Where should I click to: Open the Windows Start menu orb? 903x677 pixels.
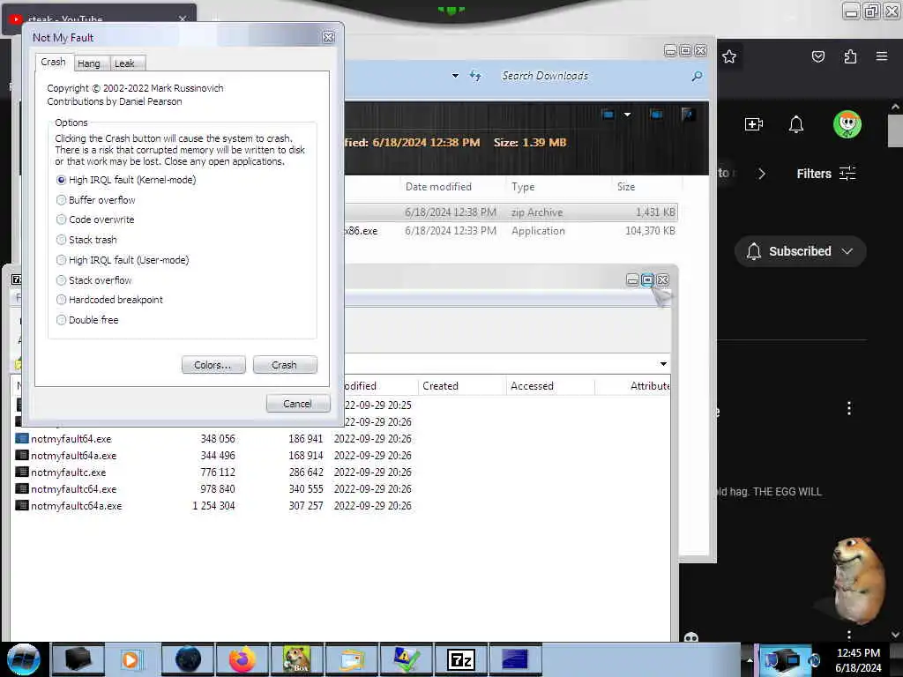click(23, 659)
